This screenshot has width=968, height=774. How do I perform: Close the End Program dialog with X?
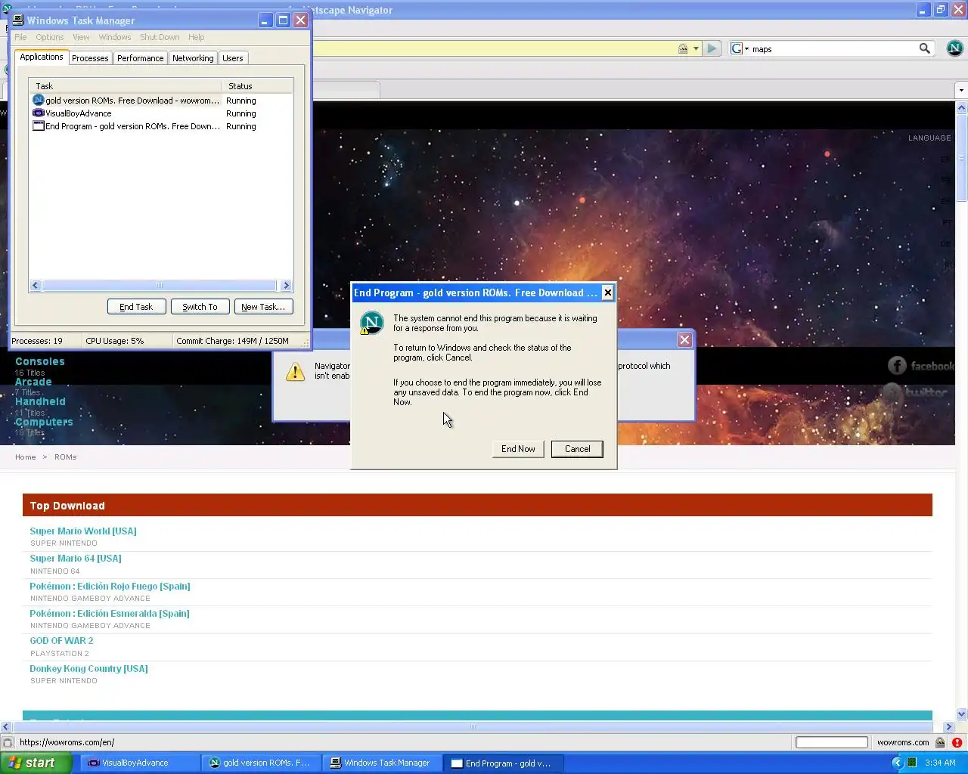coord(607,293)
